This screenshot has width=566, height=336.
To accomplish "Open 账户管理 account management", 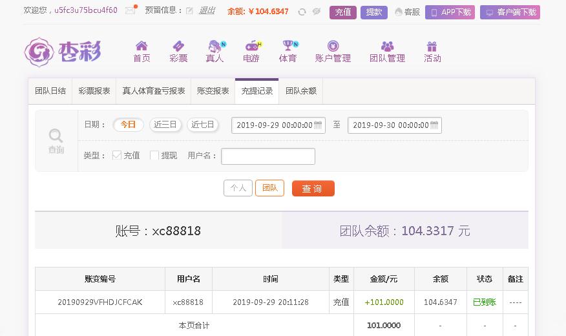I will pos(333,52).
